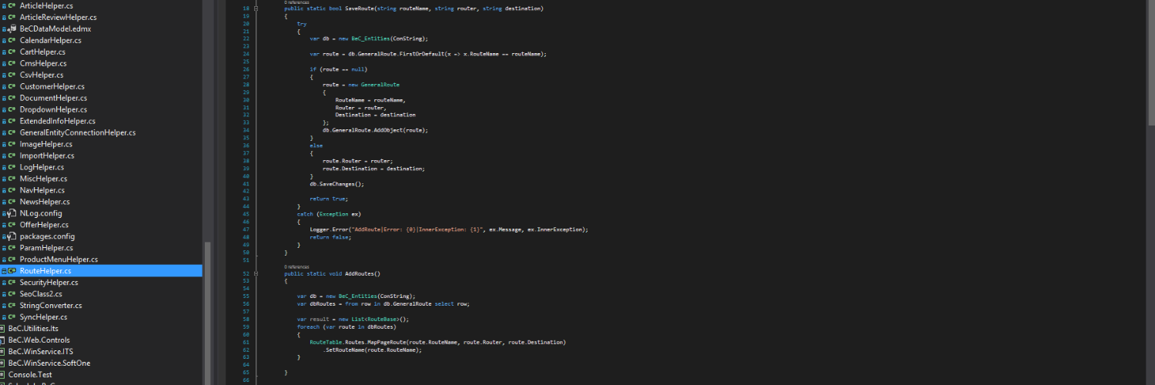Click the 'return false;' statement
The width and height of the screenshot is (1155, 385).
[330, 237]
